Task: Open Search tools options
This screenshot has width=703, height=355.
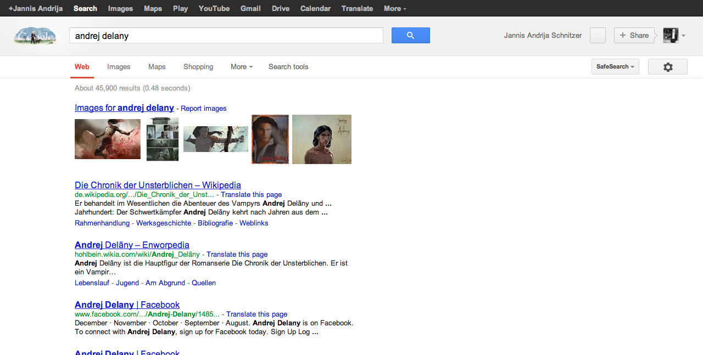Action: point(288,67)
